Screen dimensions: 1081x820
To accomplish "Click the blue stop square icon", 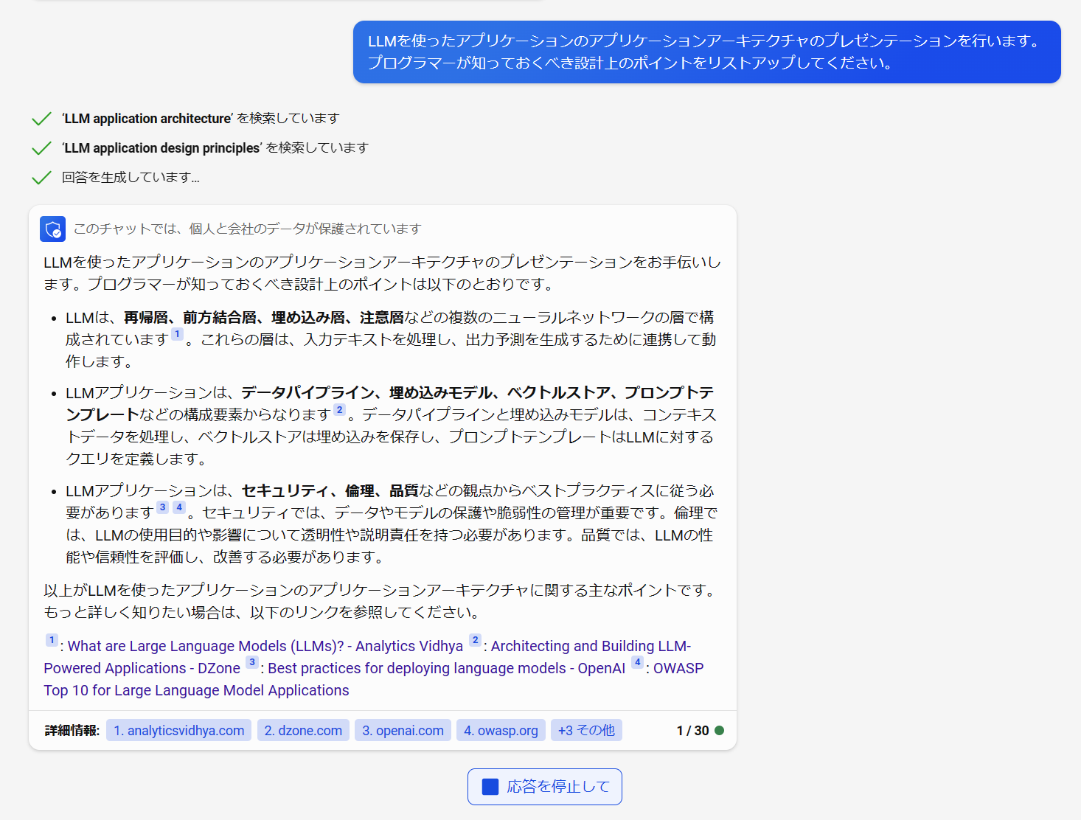I will [490, 787].
